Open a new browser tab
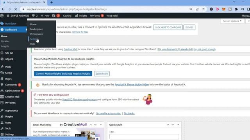 tap(52, 2)
